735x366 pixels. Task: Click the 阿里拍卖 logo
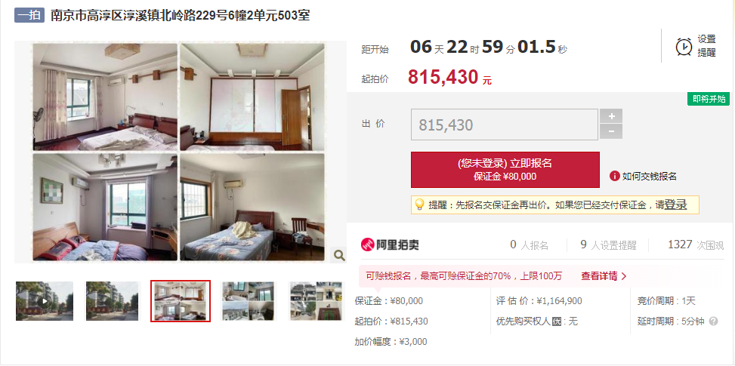click(x=390, y=245)
